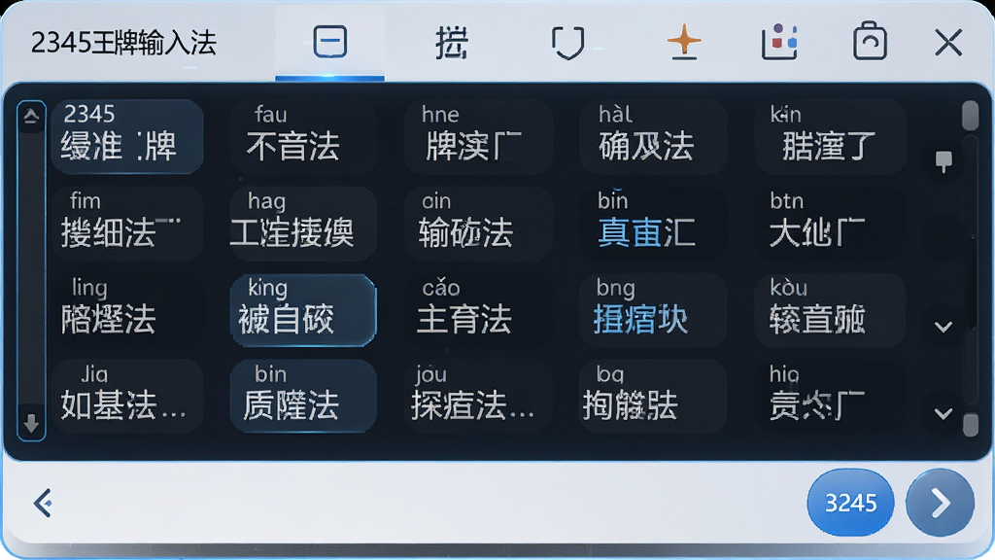Select the highlighted king candidate tile
995x560 pixels.
point(303,310)
